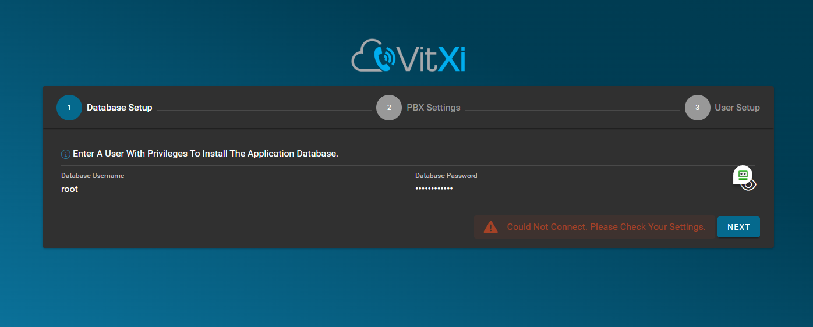Click the cloud phone icon in VitXi logo
This screenshot has width=813, height=327.
click(374, 56)
